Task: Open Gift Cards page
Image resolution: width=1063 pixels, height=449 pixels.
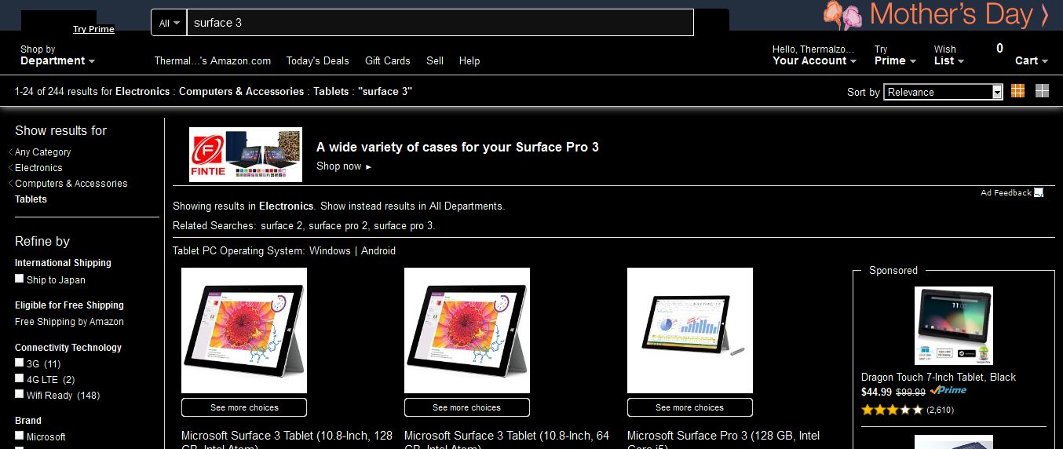Action: point(388,60)
